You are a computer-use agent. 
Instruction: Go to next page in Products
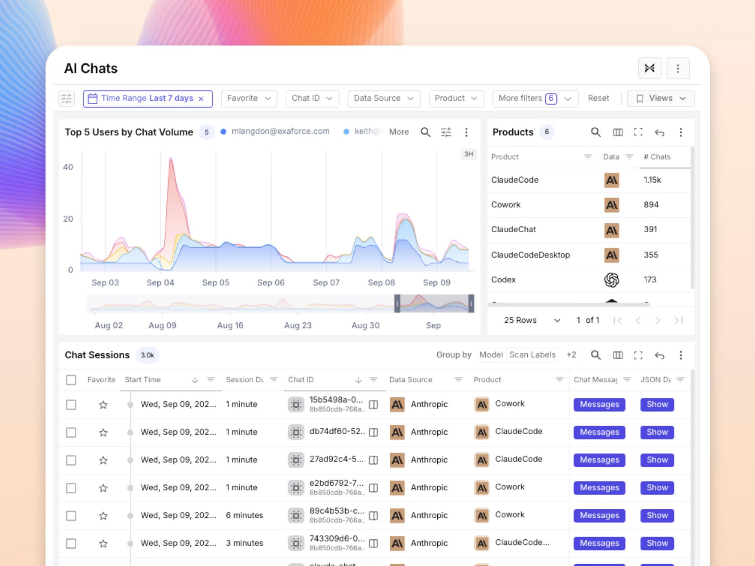coord(658,321)
